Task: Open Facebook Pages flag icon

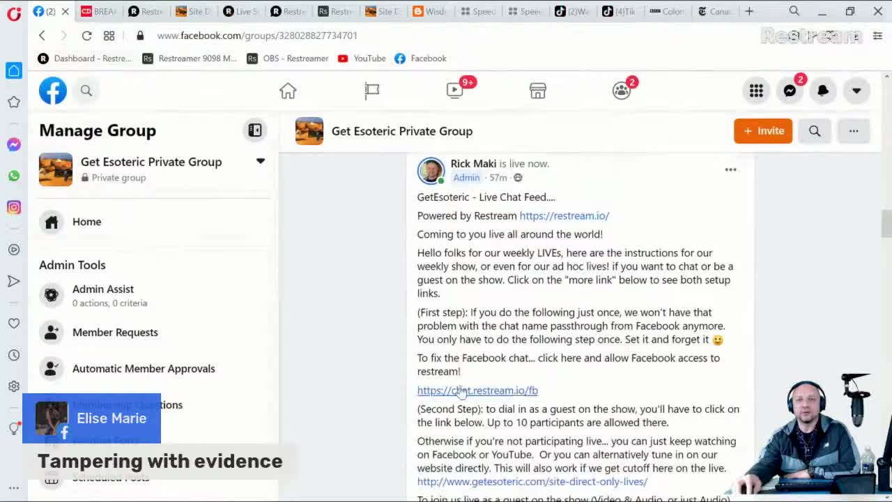Action: [371, 91]
